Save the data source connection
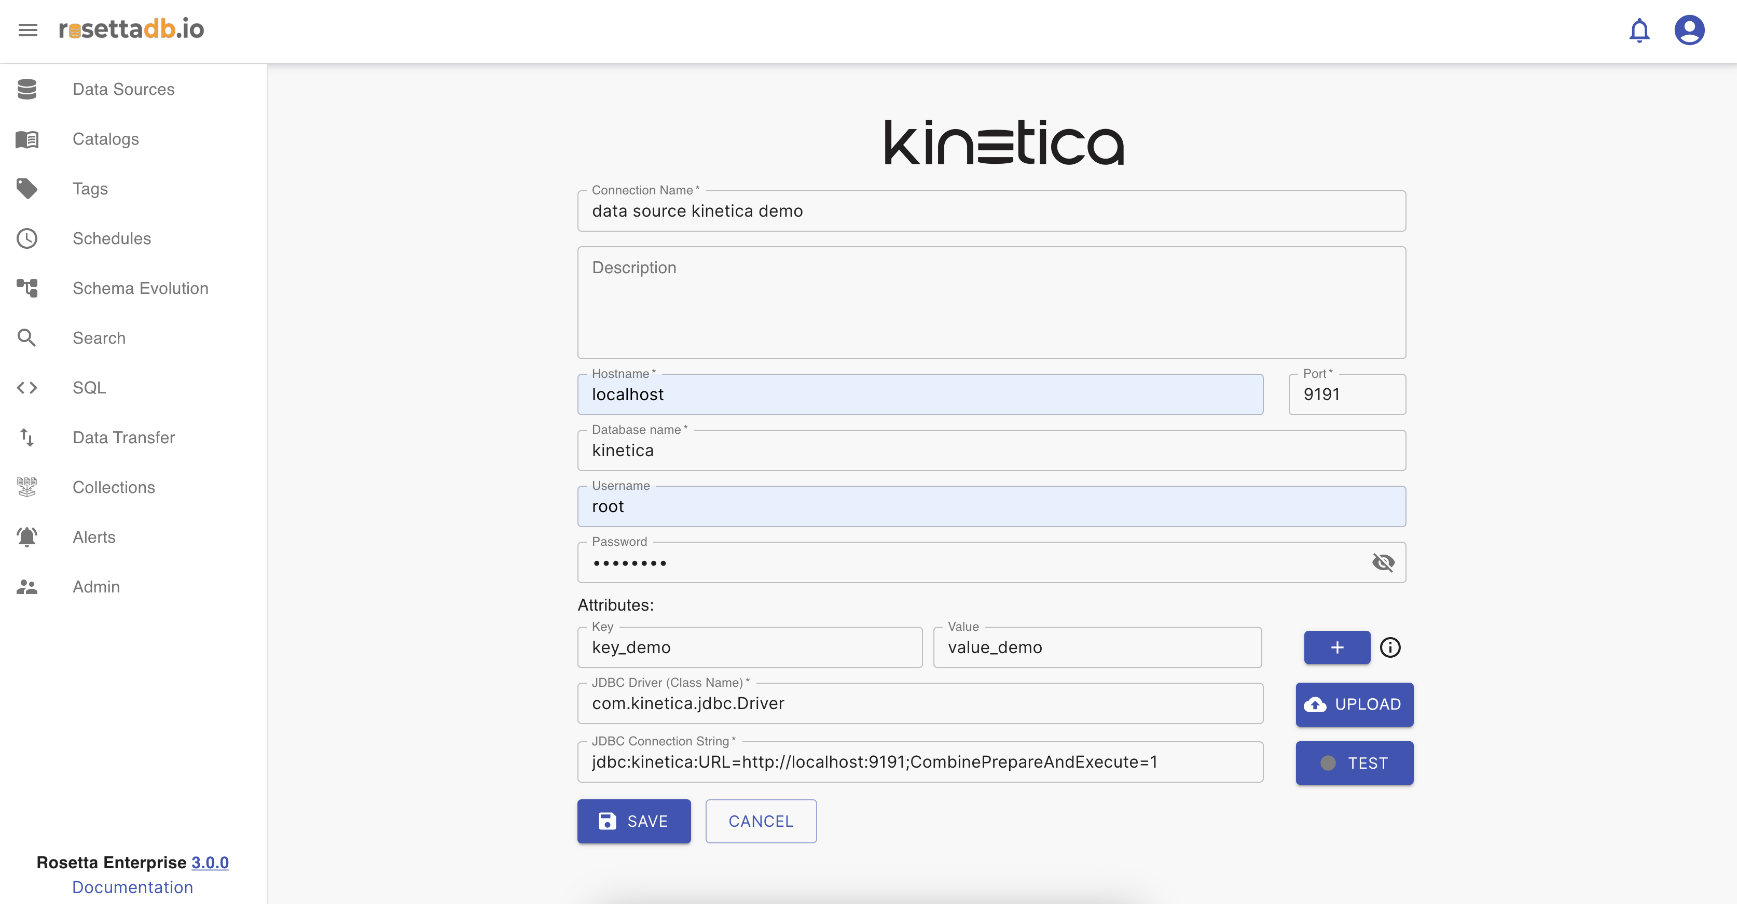This screenshot has height=904, width=1737. 633,821
